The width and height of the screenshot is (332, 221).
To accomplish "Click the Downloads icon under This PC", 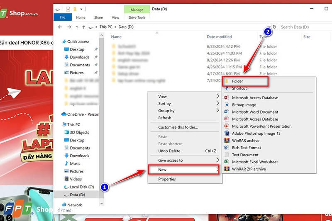I will tap(66, 155).
